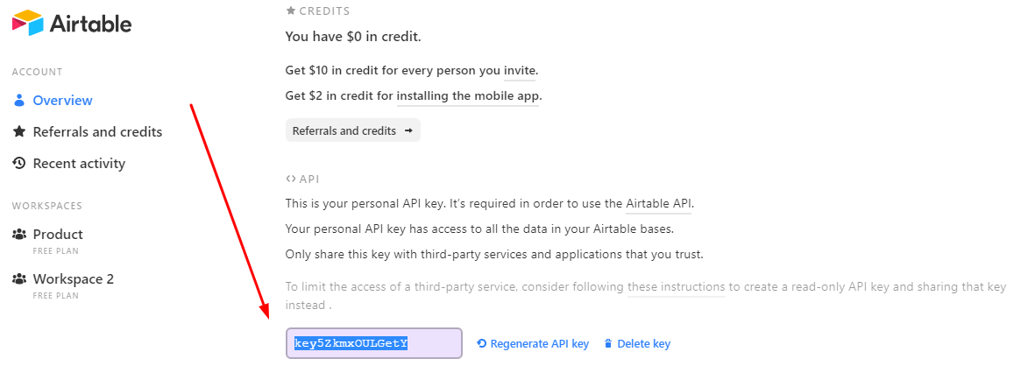This screenshot has height=387, width=1028.
Task: Click the Regenerate API key refresh icon
Action: [x=481, y=344]
